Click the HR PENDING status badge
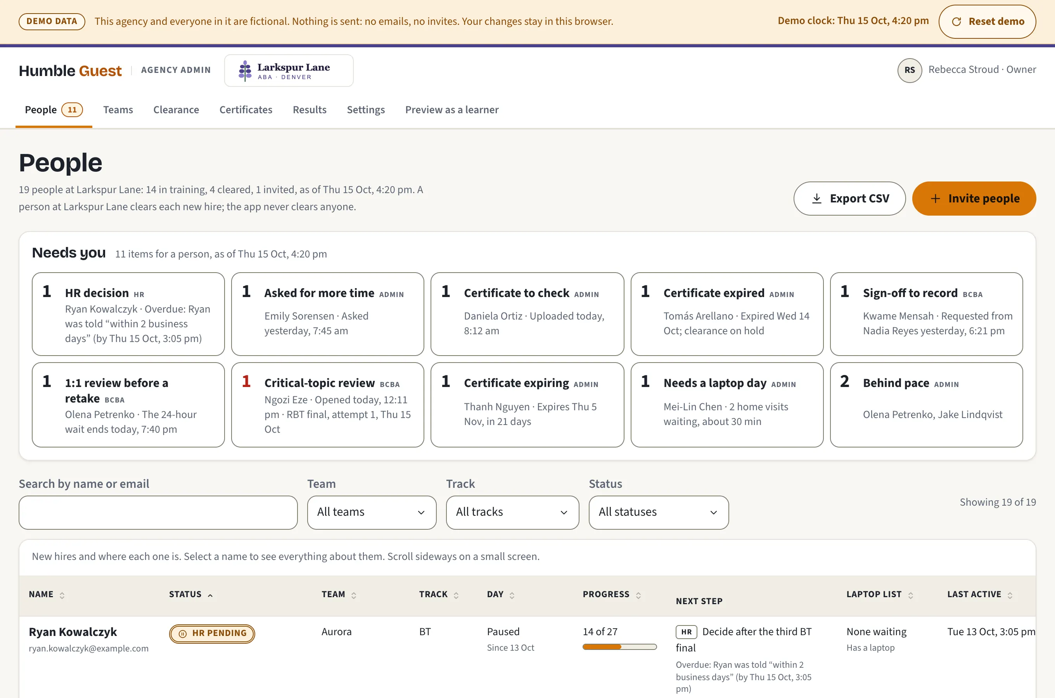Screen dimensions: 1055x698 [x=212, y=634]
